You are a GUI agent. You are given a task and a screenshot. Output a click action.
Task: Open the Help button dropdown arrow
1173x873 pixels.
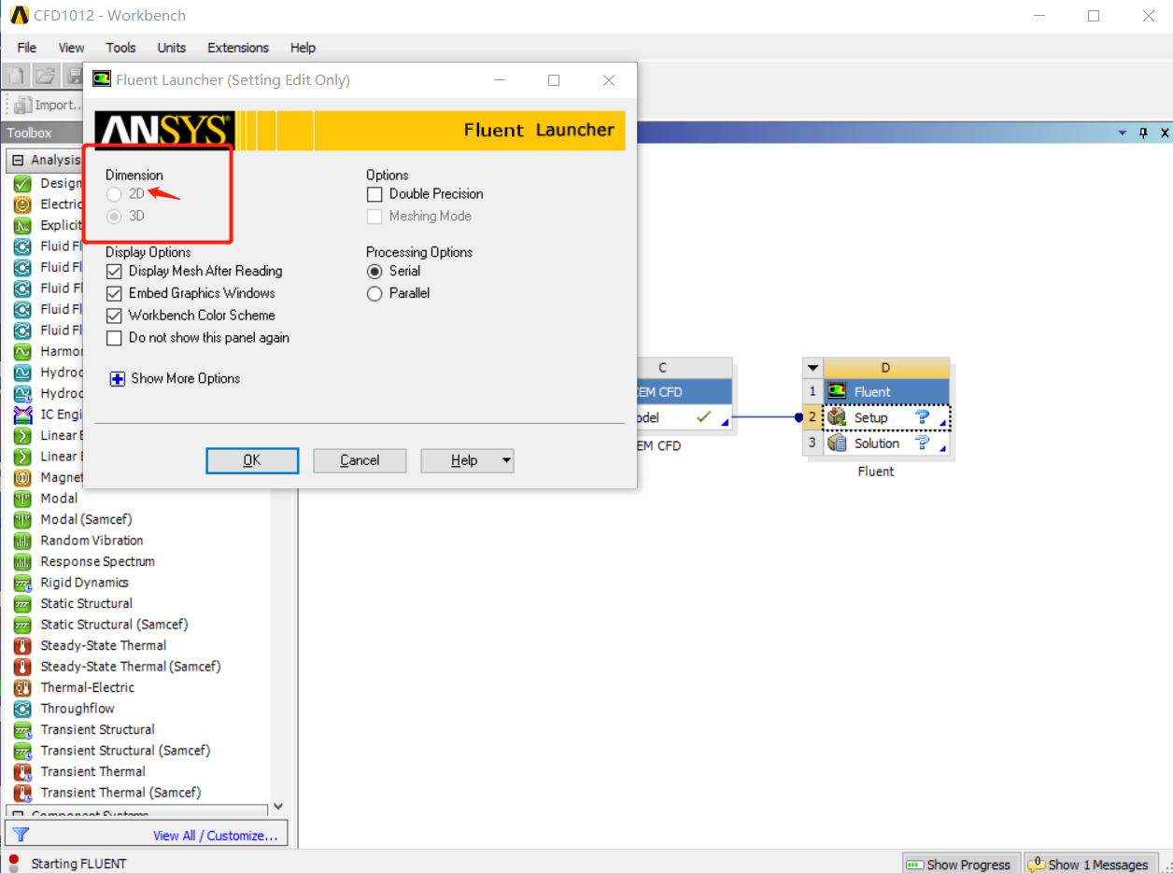pyautogui.click(x=506, y=460)
